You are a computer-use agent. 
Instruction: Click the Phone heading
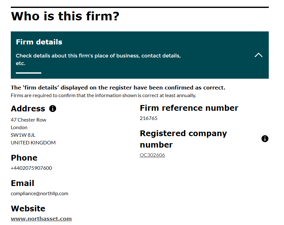tap(24, 158)
